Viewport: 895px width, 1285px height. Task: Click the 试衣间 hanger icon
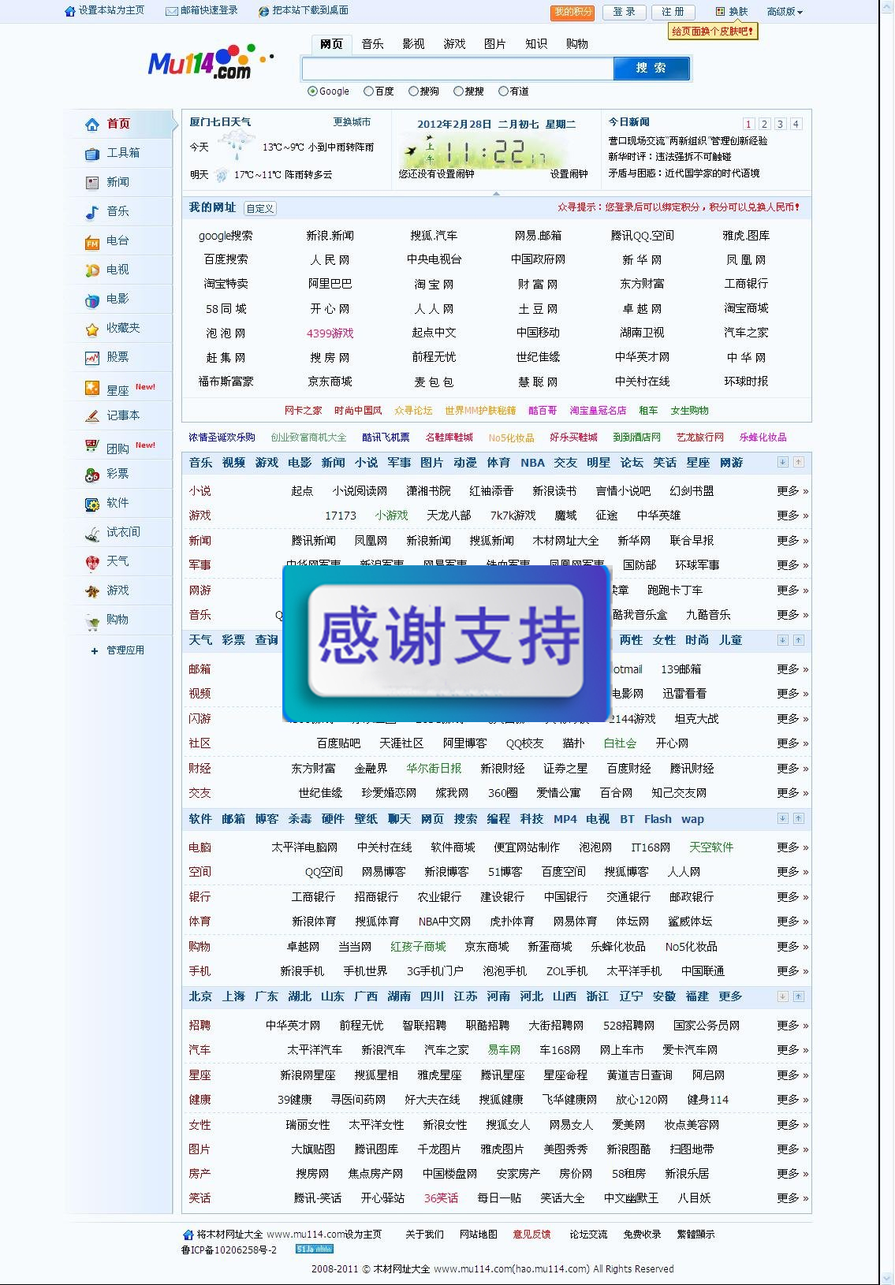(92, 533)
